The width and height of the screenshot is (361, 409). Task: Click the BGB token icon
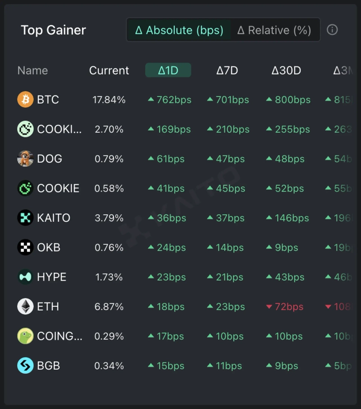click(x=25, y=366)
